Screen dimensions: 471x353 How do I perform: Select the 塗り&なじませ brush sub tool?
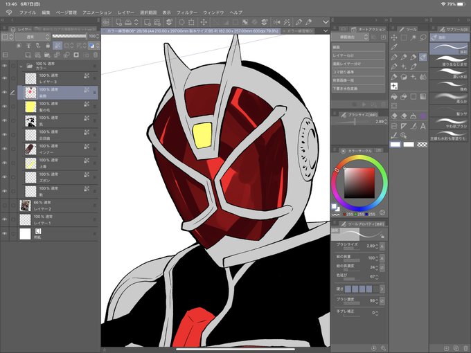click(x=450, y=61)
